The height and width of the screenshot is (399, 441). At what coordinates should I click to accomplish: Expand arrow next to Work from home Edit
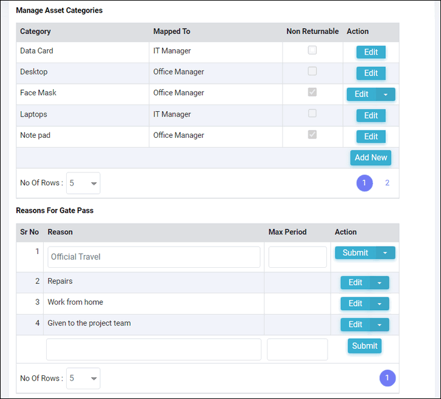379,304
